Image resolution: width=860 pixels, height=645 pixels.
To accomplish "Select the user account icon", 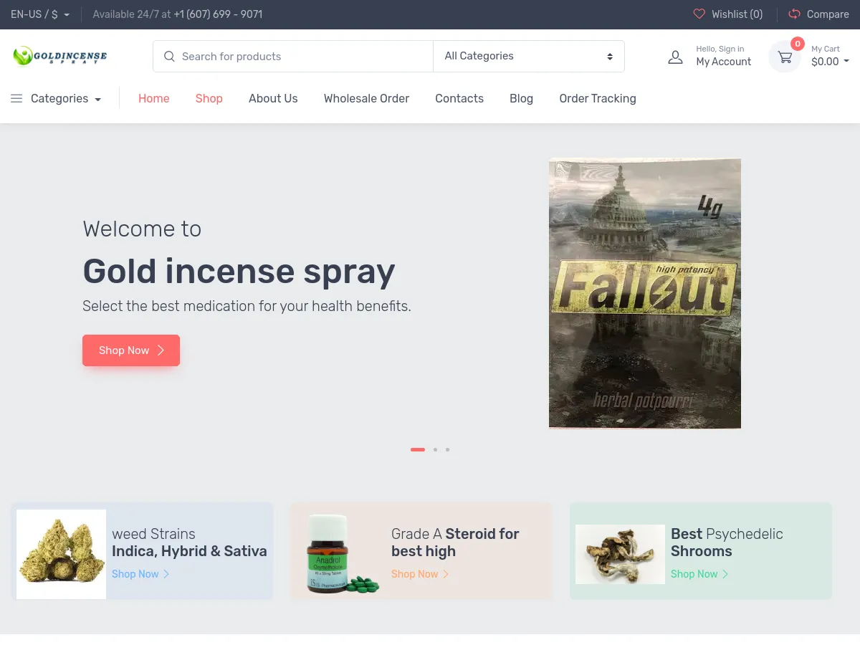I will [674, 57].
